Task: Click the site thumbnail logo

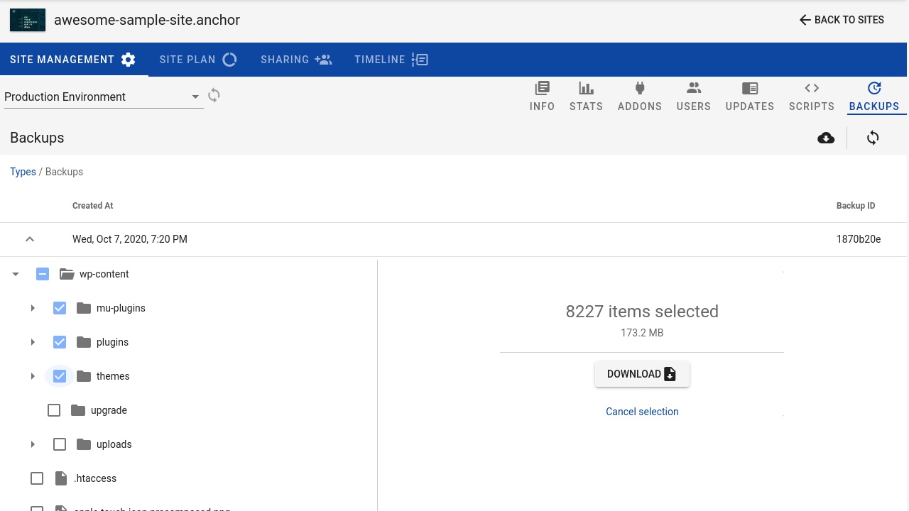Action: click(x=28, y=20)
